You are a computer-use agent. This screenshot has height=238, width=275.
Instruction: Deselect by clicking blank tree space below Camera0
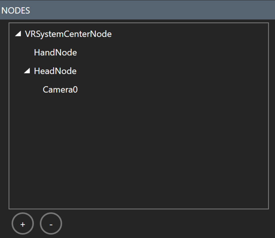[x=138, y=150]
